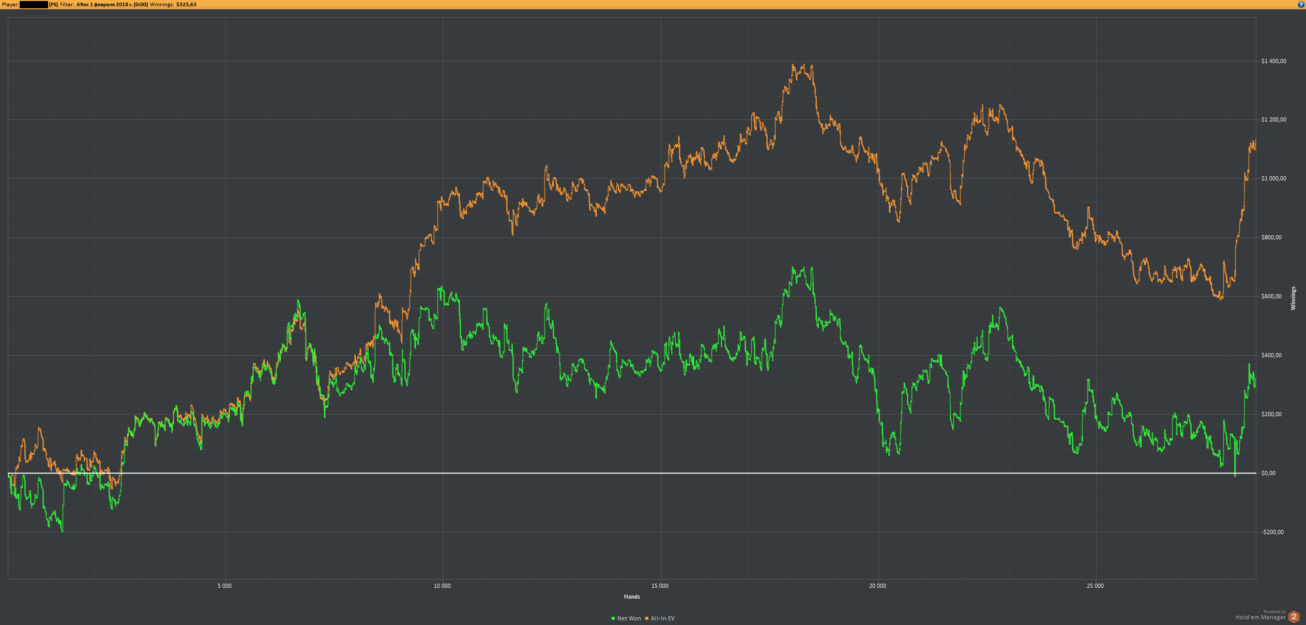Toggle the Net Won legend label
1306x625 pixels.
coord(629,618)
